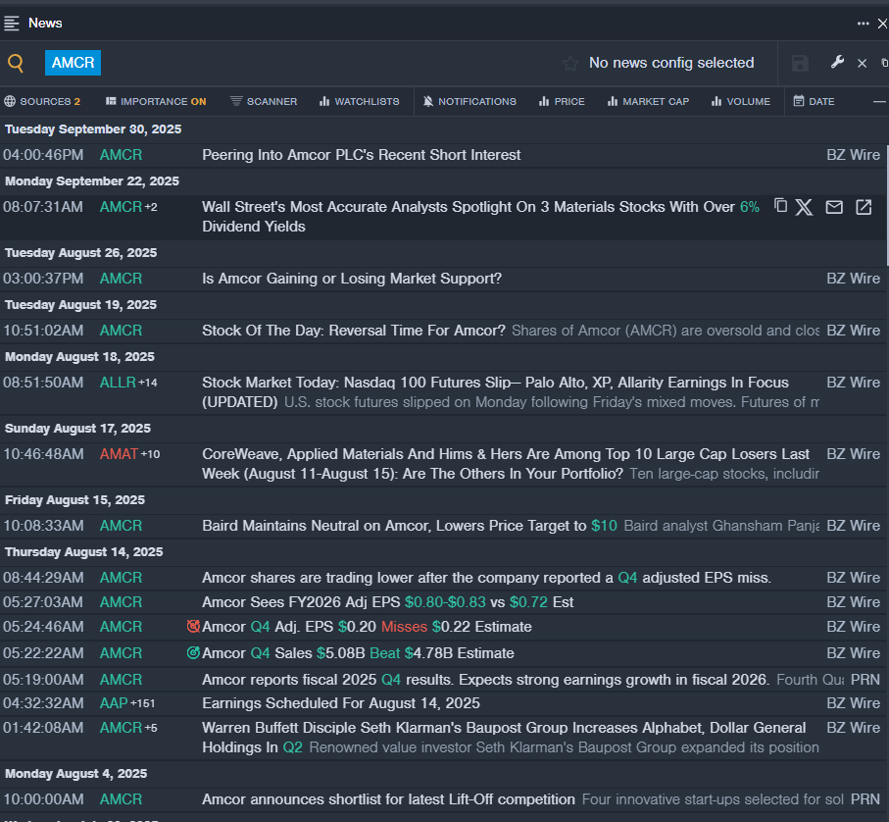Open news settings with wrench icon
The width and height of the screenshot is (889, 822).
(x=837, y=63)
